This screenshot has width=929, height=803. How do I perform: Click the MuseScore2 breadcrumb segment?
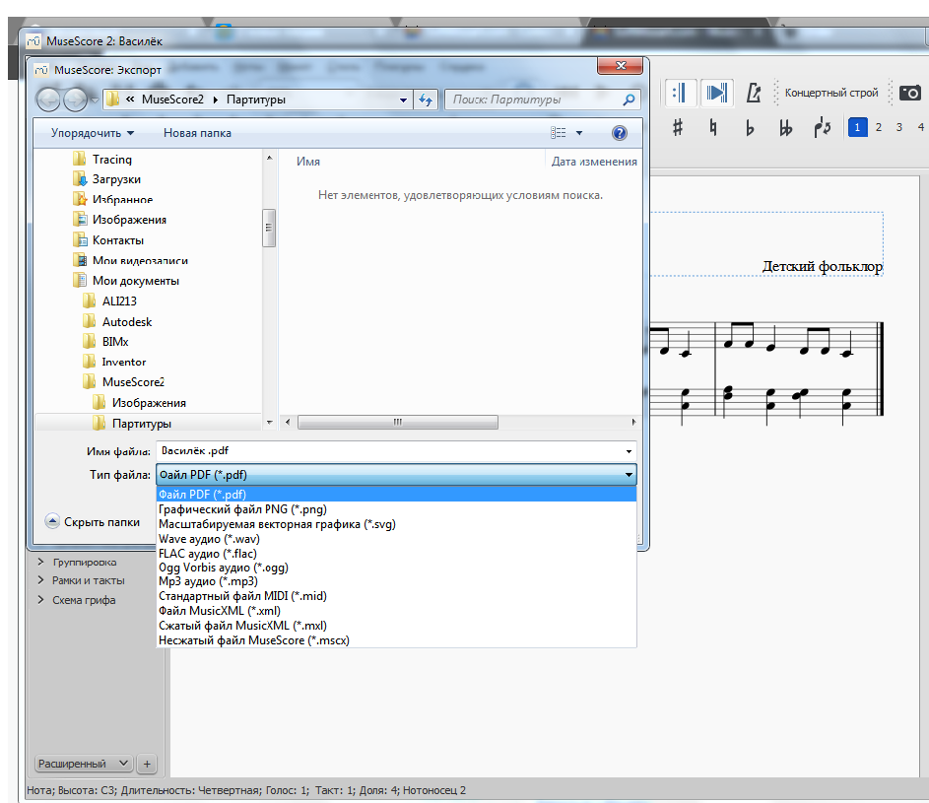(172, 100)
